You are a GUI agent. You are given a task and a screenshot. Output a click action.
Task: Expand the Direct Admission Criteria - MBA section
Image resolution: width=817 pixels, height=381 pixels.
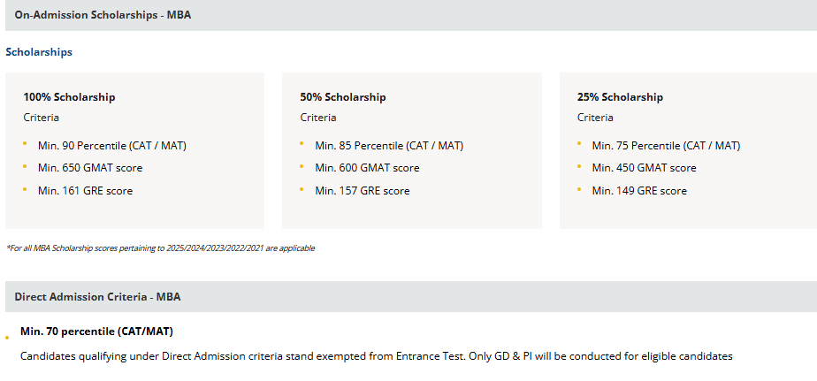pyautogui.click(x=97, y=297)
